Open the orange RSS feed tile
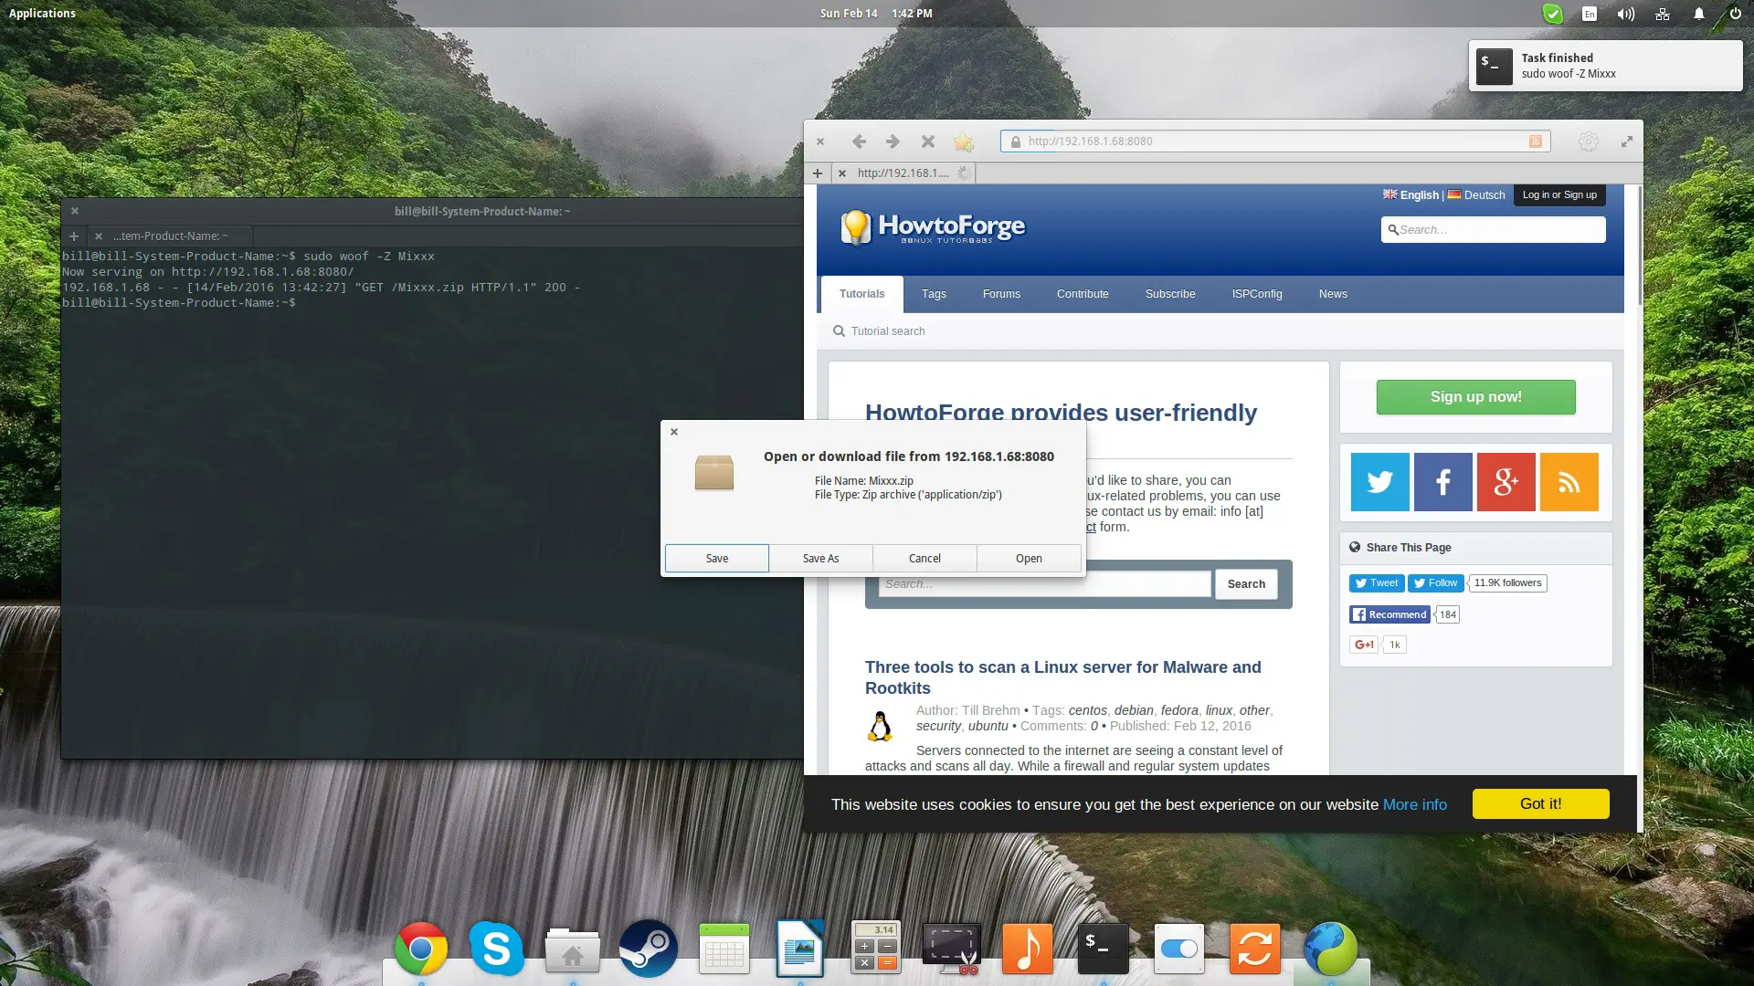This screenshot has height=986, width=1754. pyautogui.click(x=1569, y=481)
